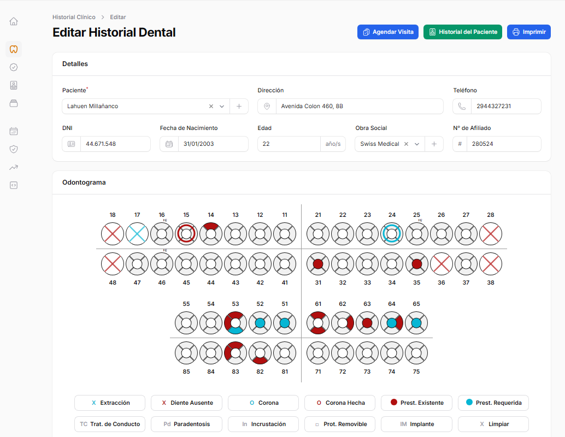
Task: Clear the Swiss Medical selection
Action: pyautogui.click(x=406, y=144)
